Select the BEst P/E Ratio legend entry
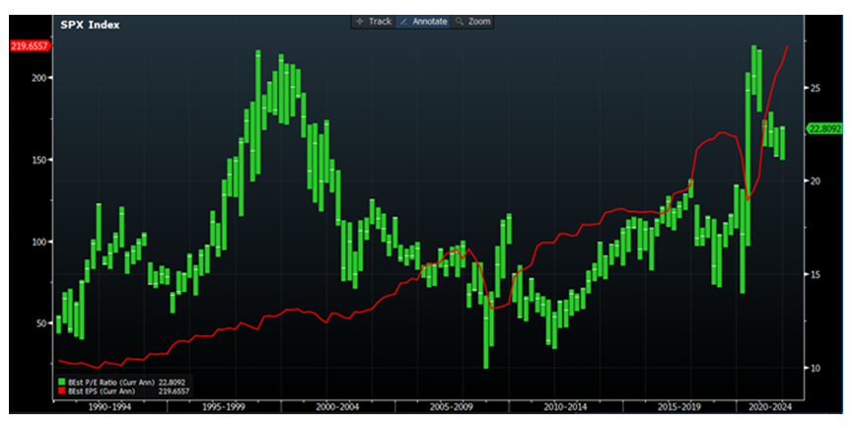This screenshot has width=857, height=427. [x=110, y=382]
